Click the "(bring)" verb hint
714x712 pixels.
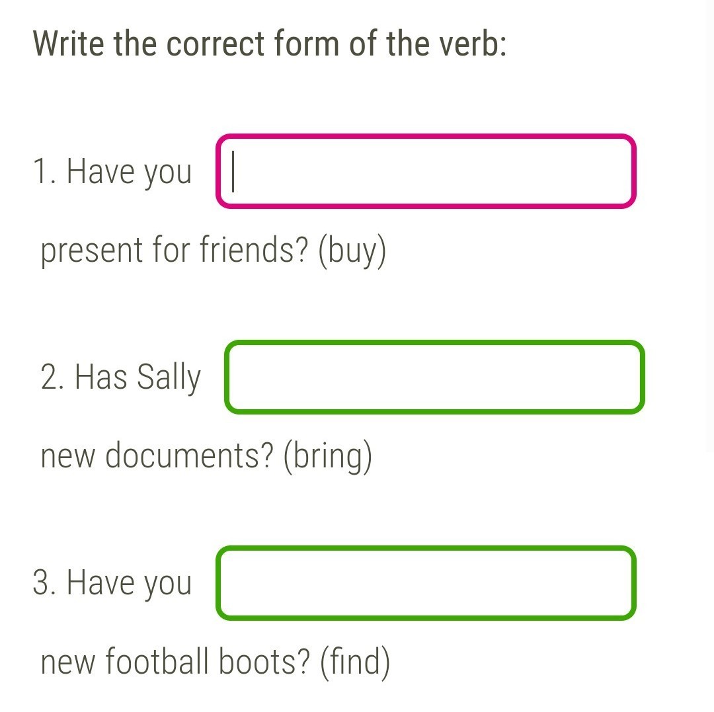[x=328, y=457]
